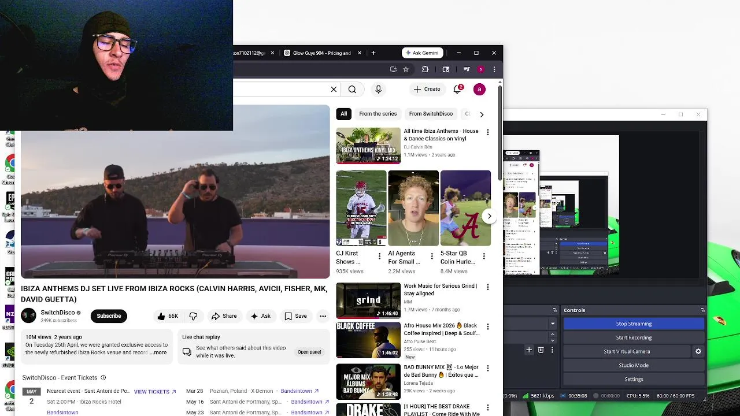This screenshot has height=416, width=740.
Task: Select From SwitchDisco chip
Action: point(431,114)
